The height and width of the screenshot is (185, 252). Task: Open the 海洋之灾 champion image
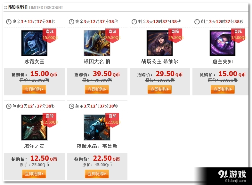(x=34, y=127)
